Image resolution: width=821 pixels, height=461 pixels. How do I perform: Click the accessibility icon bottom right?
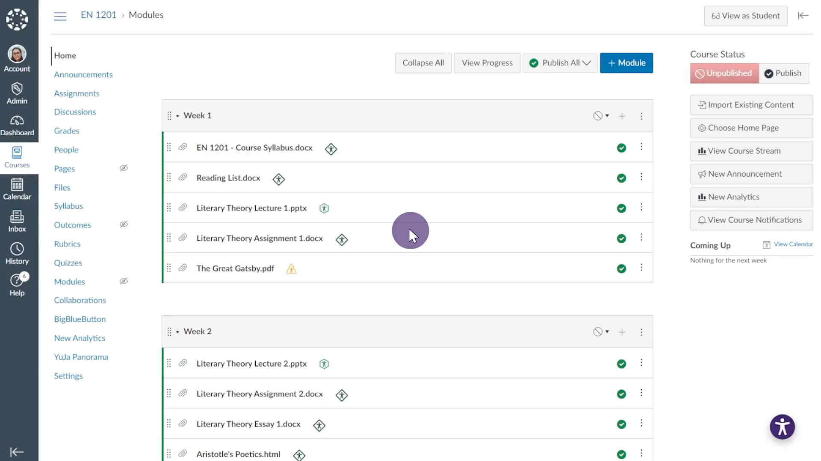pyautogui.click(x=783, y=427)
